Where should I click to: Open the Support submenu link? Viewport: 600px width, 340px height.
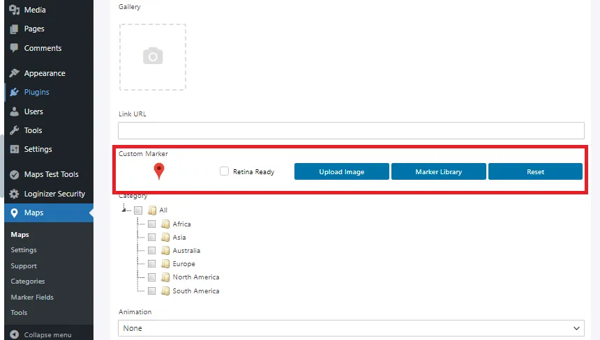[24, 266]
